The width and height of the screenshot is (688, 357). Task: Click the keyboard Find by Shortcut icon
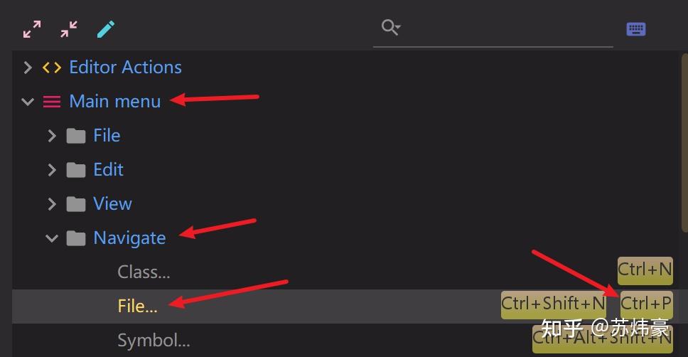[636, 29]
